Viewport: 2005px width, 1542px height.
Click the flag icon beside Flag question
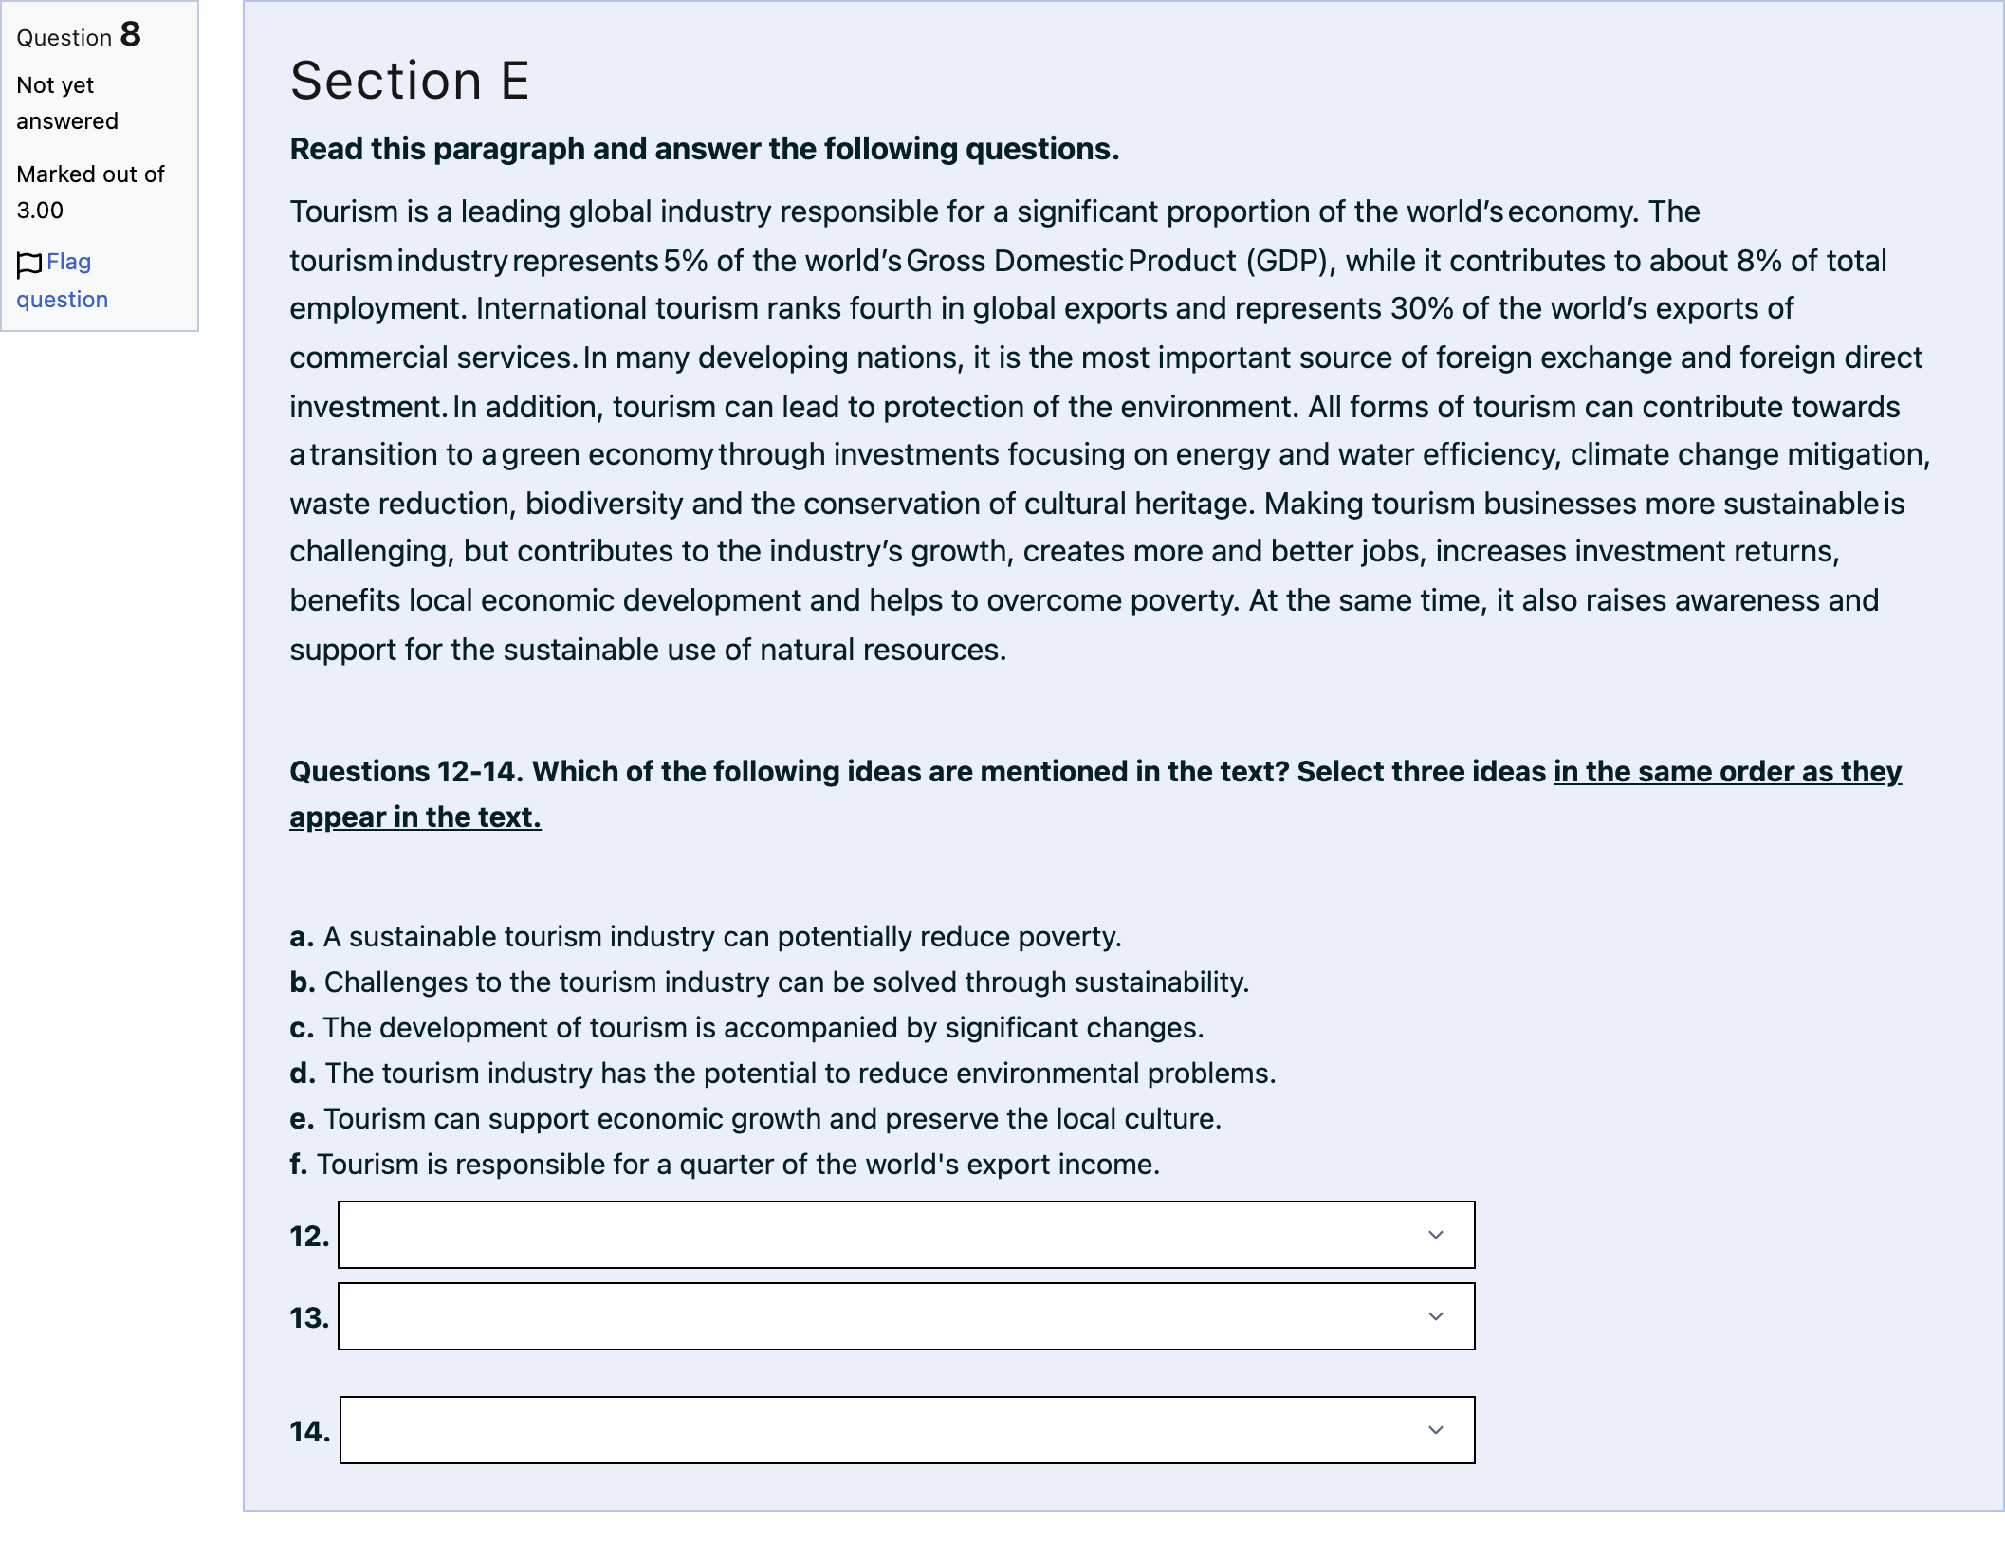(x=29, y=265)
